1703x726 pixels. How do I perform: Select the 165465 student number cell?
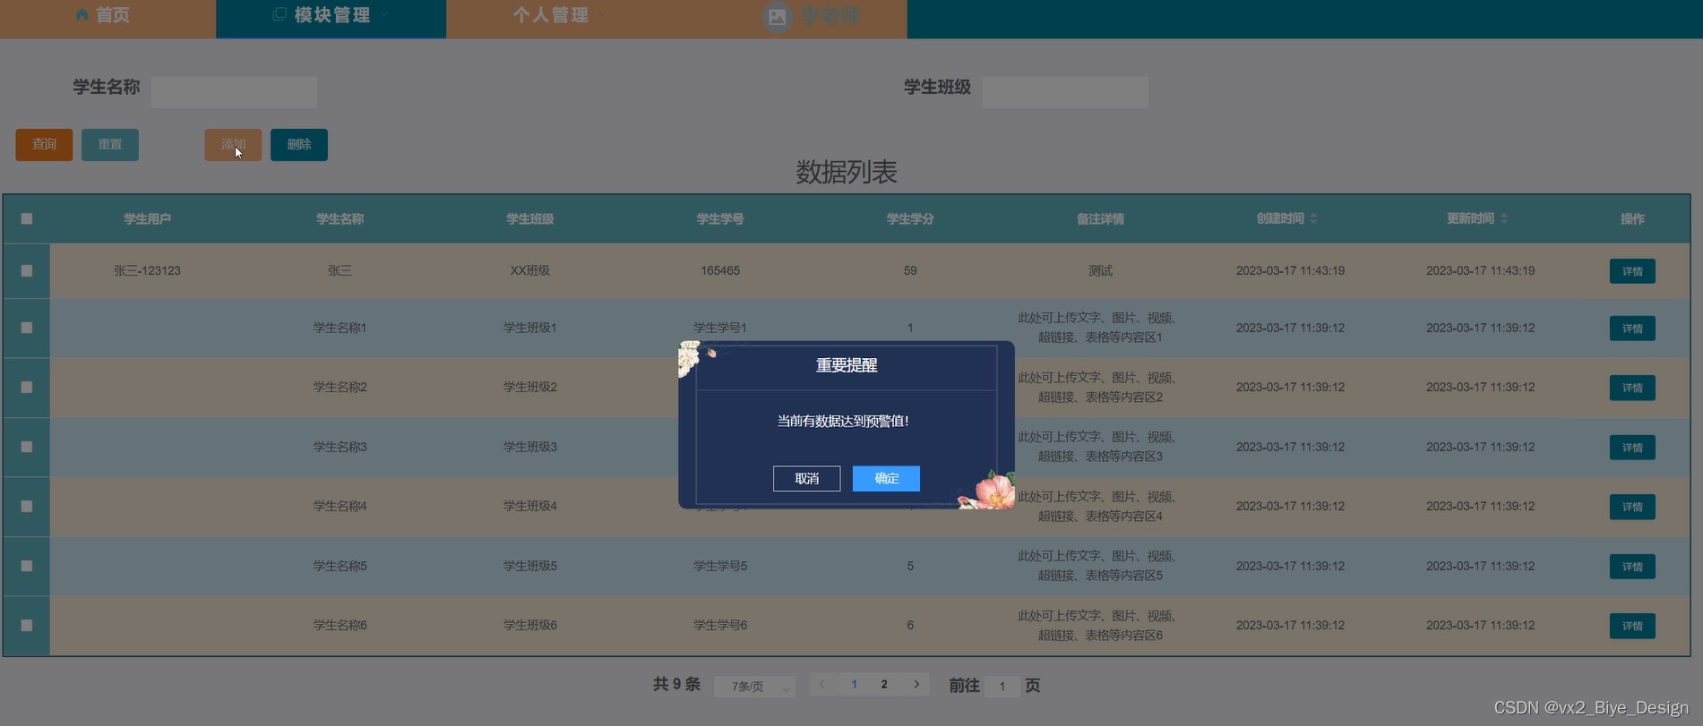pyautogui.click(x=720, y=270)
